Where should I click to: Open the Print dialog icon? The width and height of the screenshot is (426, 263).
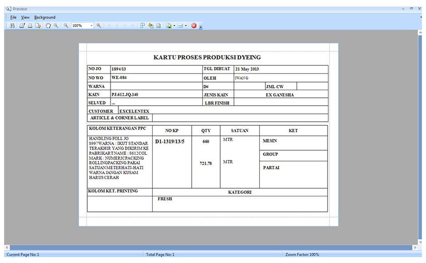(x=22, y=26)
